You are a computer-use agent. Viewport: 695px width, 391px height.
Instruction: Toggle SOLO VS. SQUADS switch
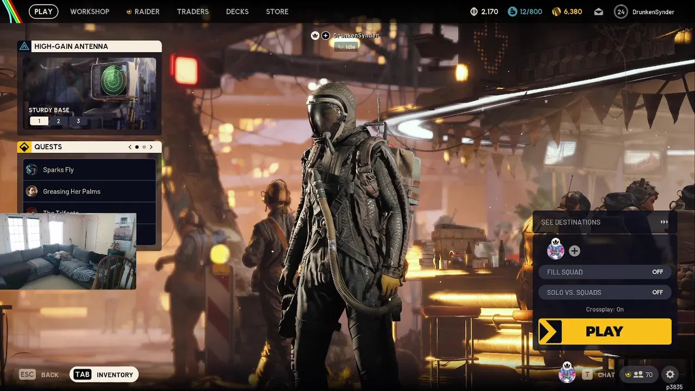[x=605, y=292]
